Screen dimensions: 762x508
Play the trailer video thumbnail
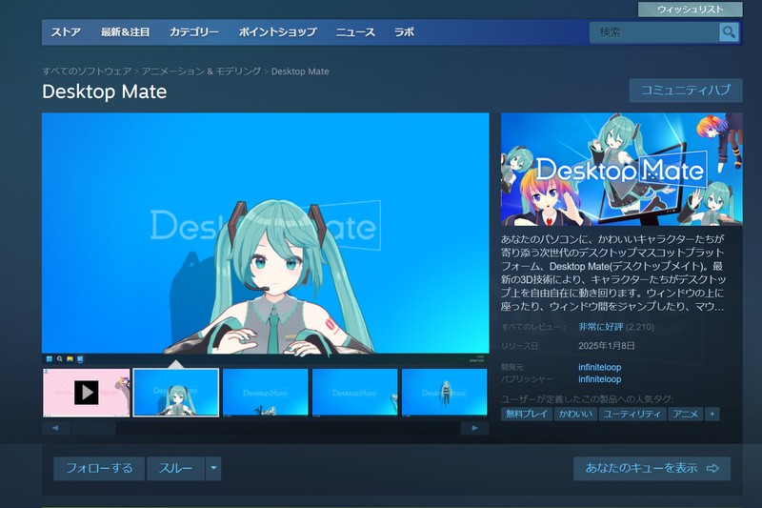[x=87, y=393]
